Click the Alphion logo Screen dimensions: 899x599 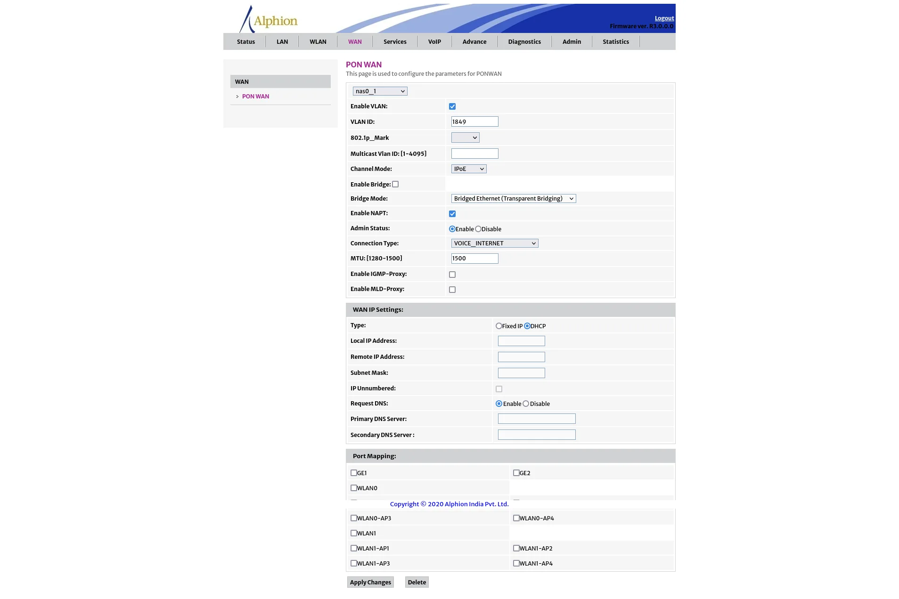click(269, 19)
